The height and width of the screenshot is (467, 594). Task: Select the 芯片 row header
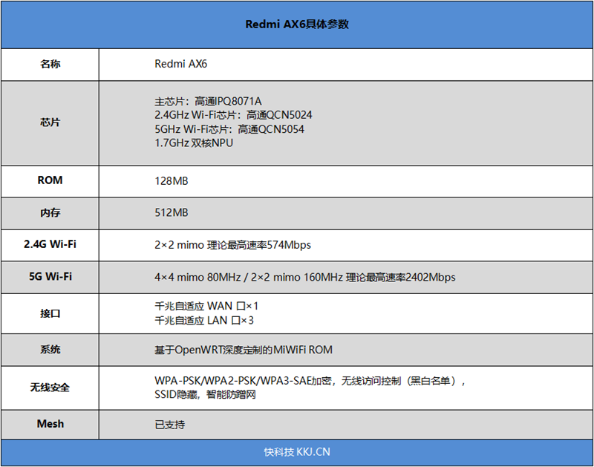click(x=49, y=122)
